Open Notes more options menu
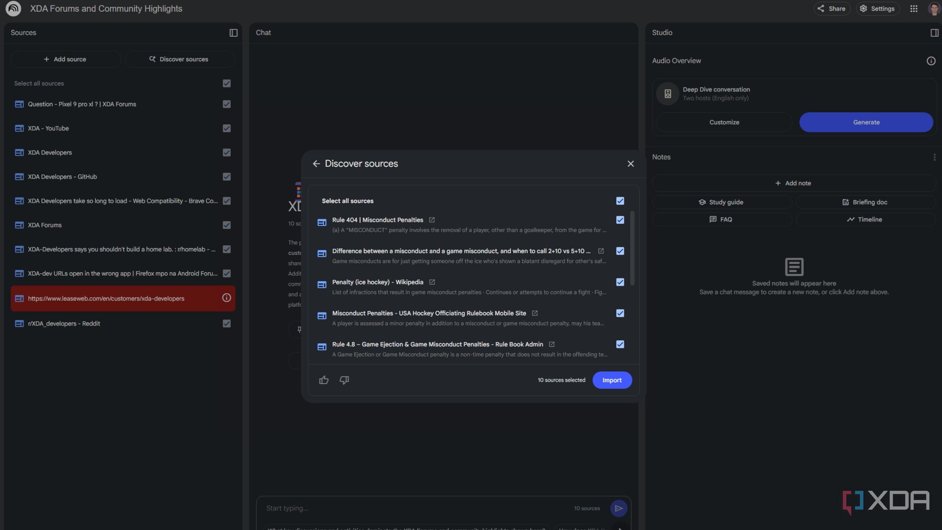The width and height of the screenshot is (942, 530). point(934,157)
